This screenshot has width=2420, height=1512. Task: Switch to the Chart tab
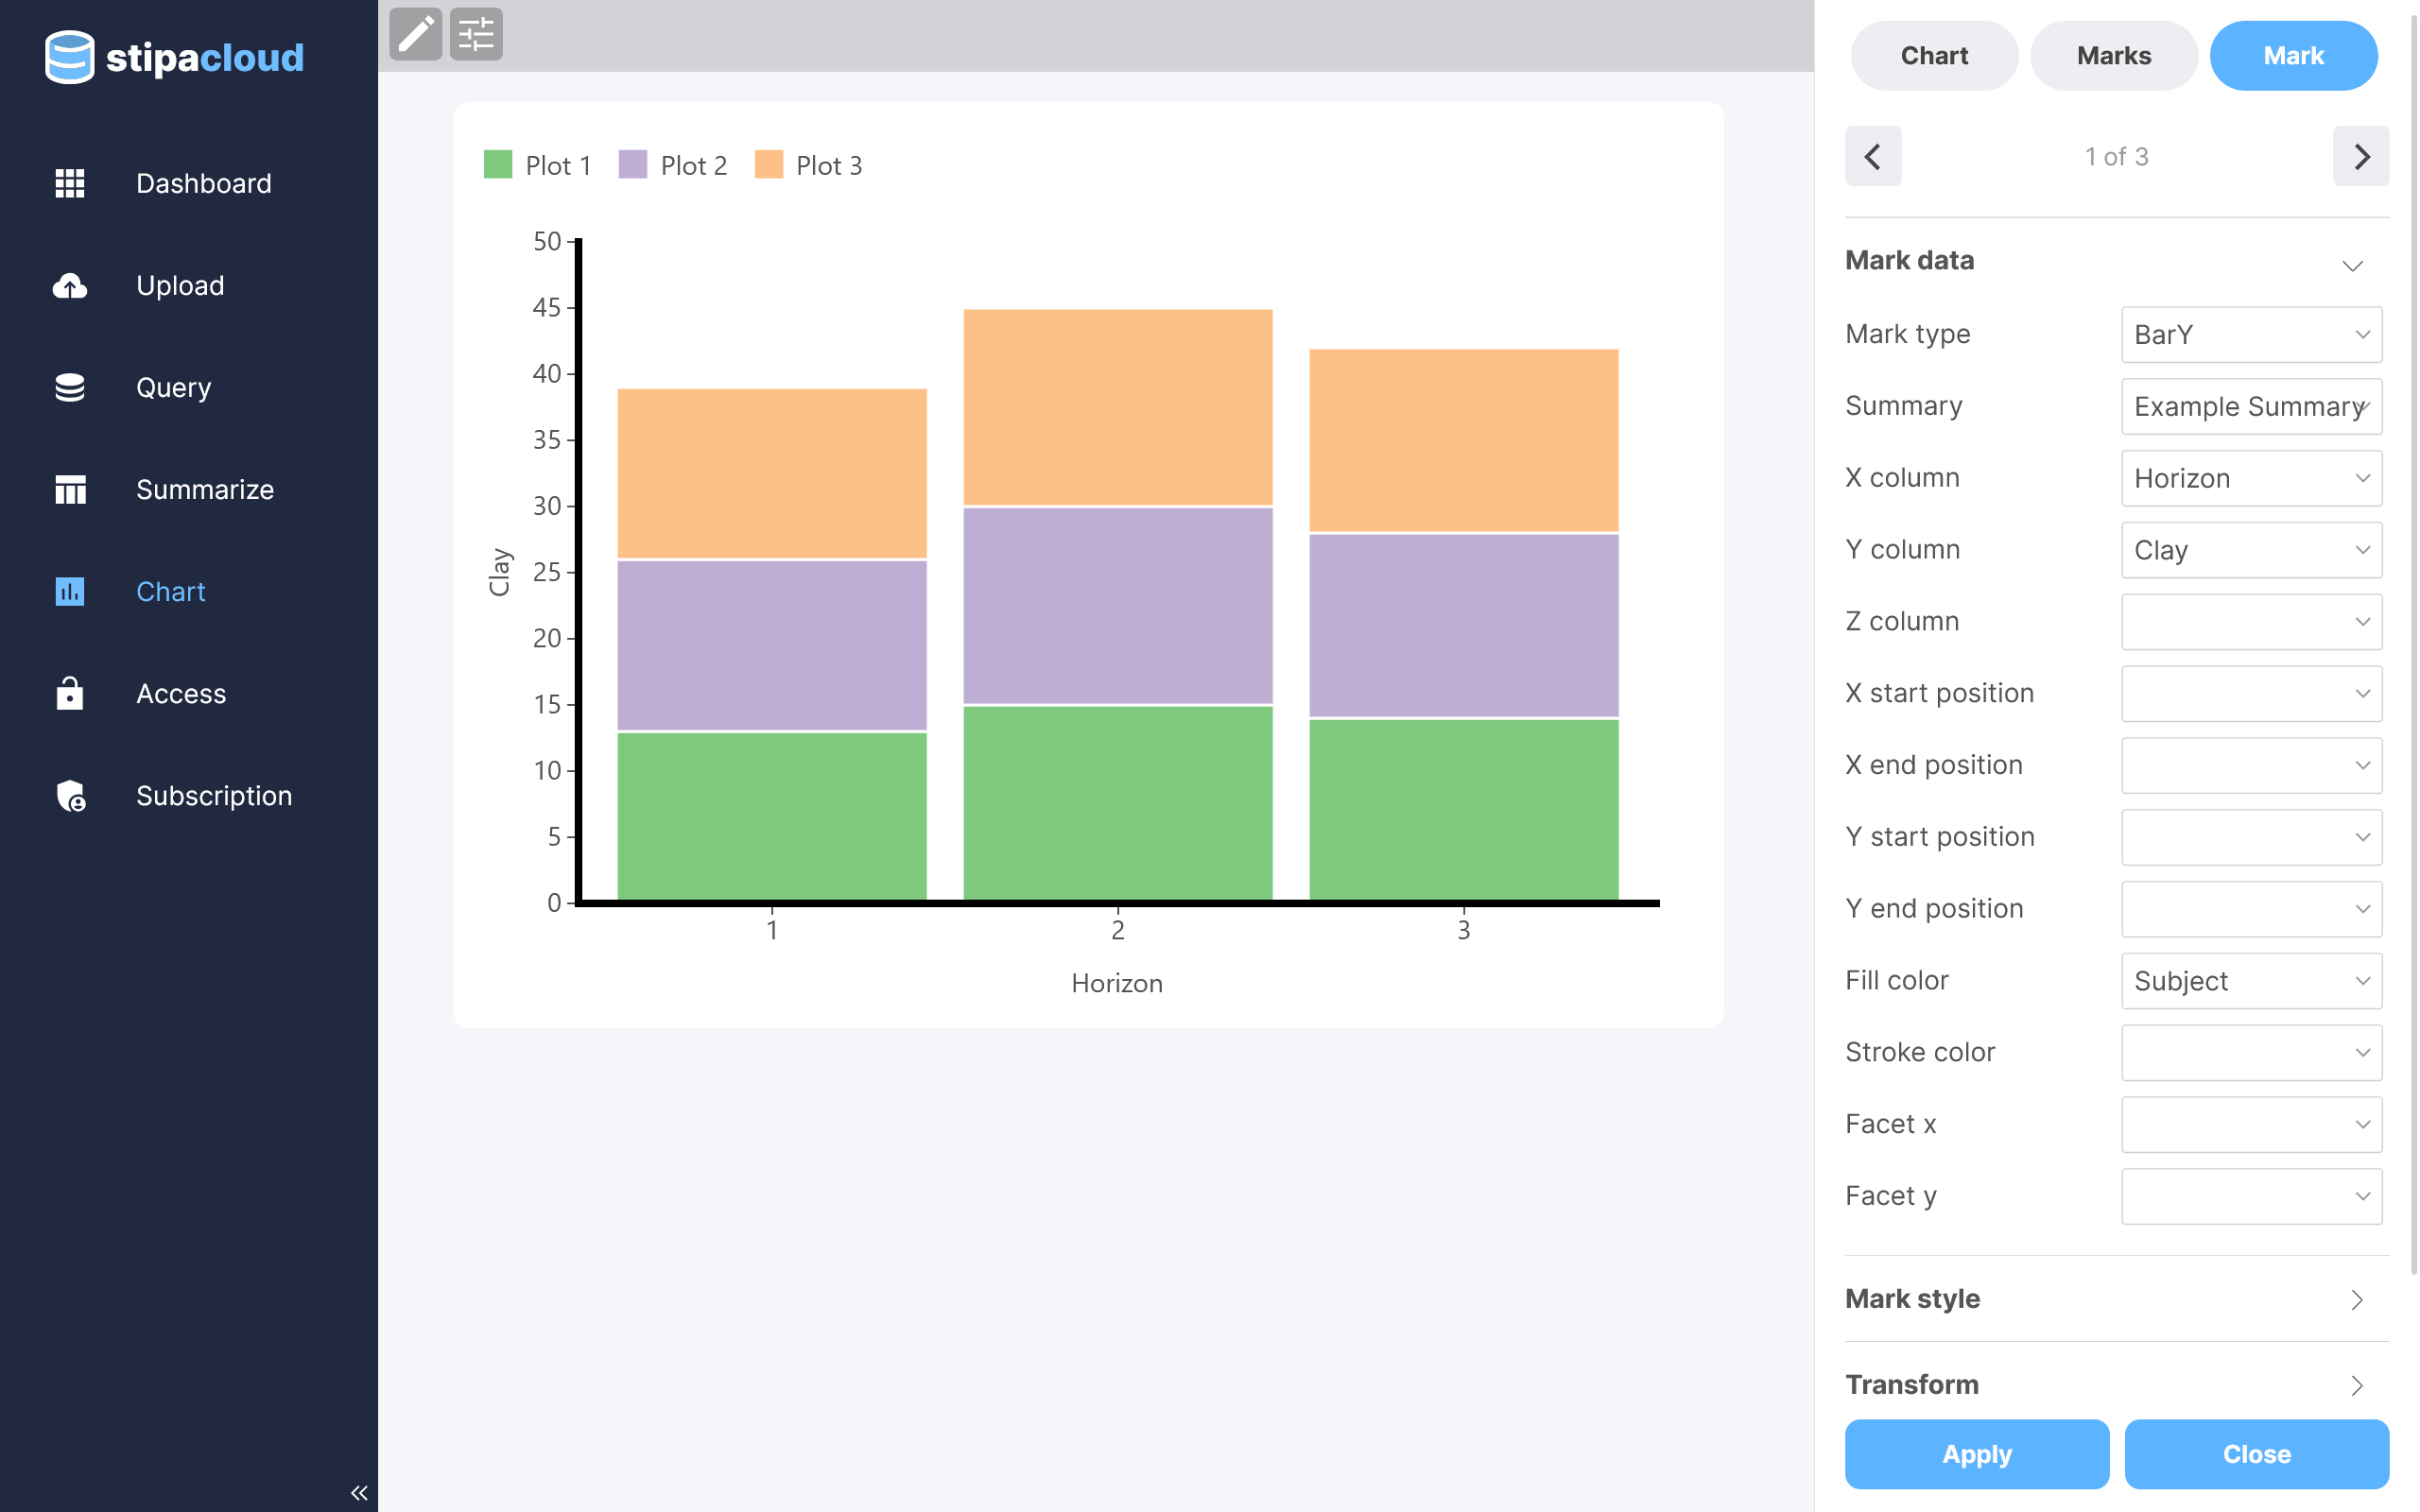(1933, 56)
